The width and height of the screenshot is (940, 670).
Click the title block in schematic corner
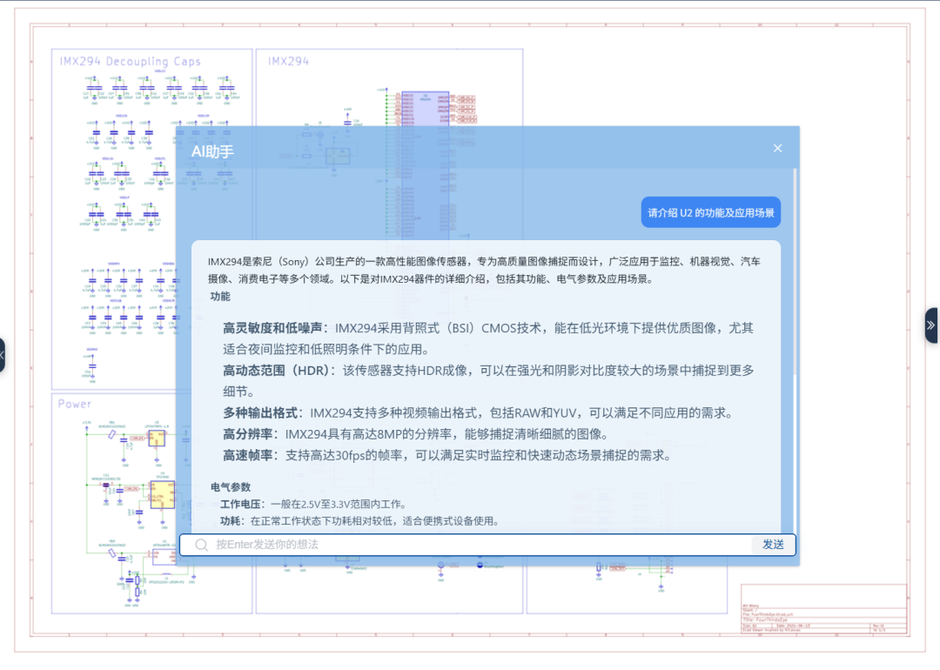[823, 608]
